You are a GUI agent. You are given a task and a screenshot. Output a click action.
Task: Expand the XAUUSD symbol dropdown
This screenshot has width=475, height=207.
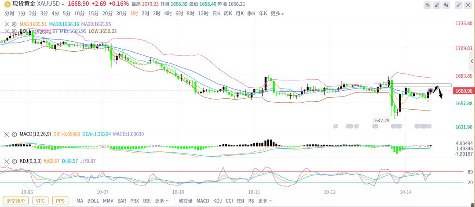pyautogui.click(x=63, y=4)
